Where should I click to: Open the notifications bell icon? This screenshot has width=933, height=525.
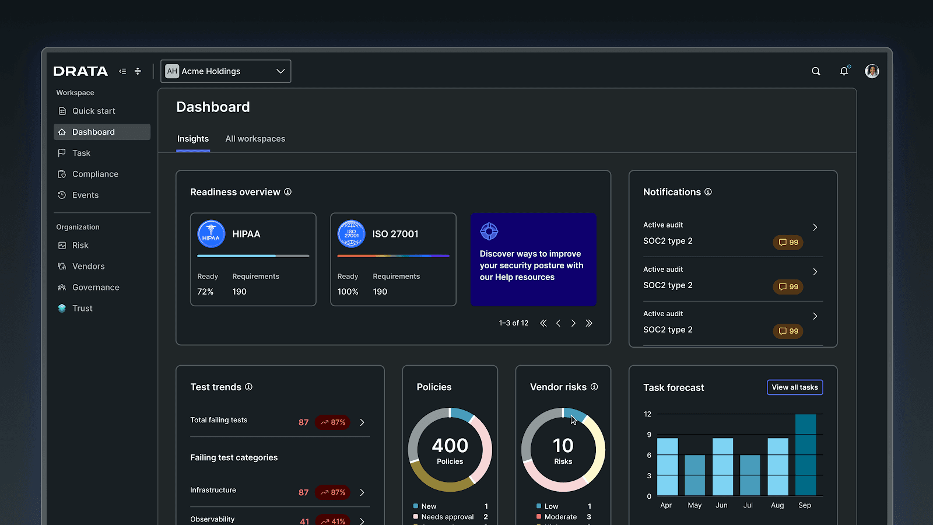844,71
